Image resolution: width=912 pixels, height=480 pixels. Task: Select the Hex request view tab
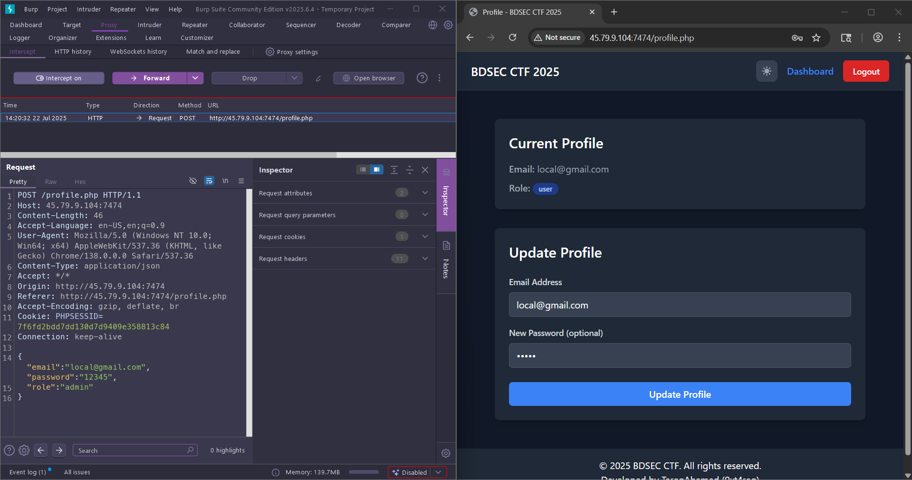pos(80,182)
